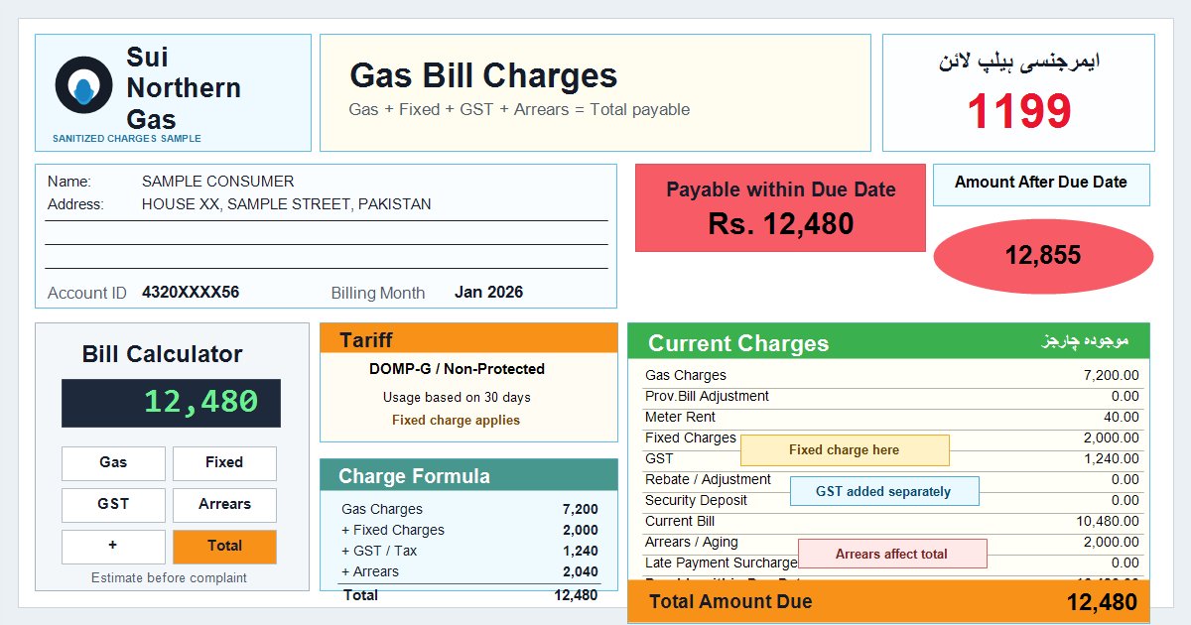The width and height of the screenshot is (1191, 625).
Task: Click the Arrears affect total callout
Action: [892, 554]
